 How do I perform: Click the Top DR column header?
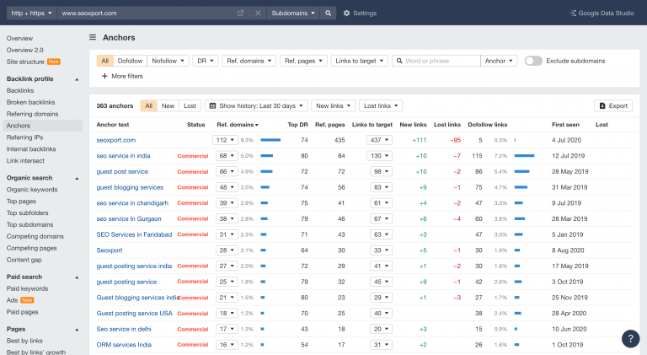[297, 125]
